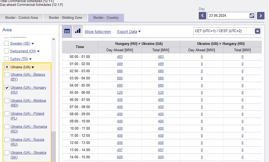Switch to Border - Control Area tab
The width and height of the screenshot is (269, 162).
pyautogui.click(x=22, y=18)
